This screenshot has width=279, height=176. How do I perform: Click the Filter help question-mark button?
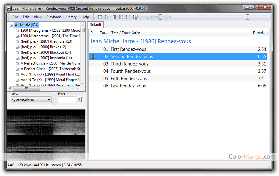tap(79, 99)
